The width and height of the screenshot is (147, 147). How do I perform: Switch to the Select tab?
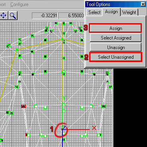tap(94, 12)
